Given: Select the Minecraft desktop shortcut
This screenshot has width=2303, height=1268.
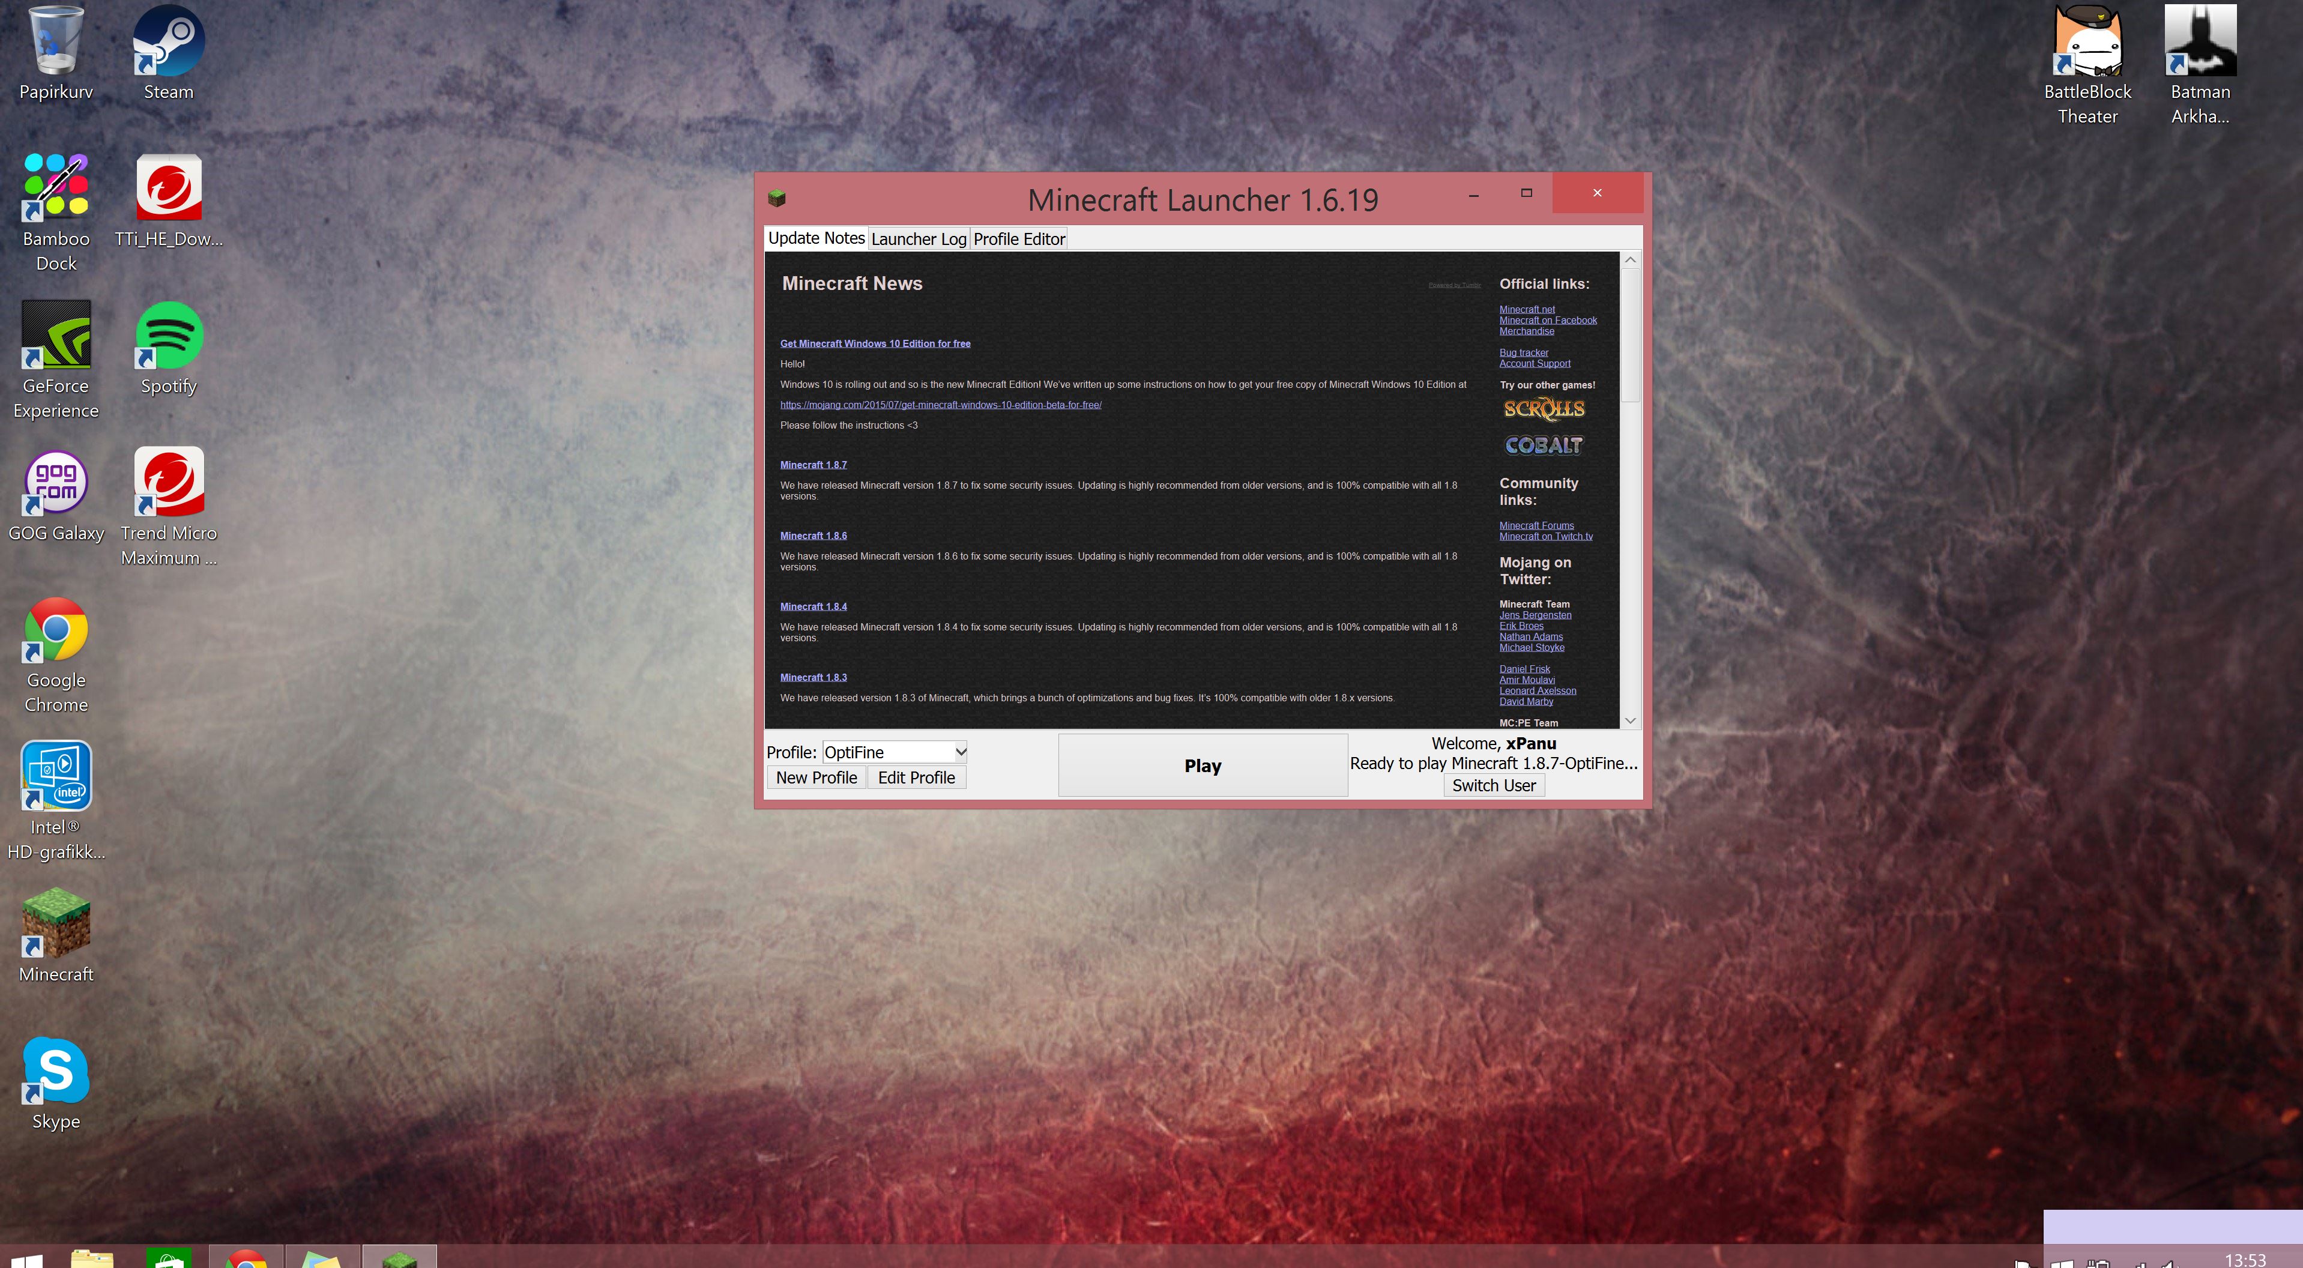Looking at the screenshot, I should [56, 935].
